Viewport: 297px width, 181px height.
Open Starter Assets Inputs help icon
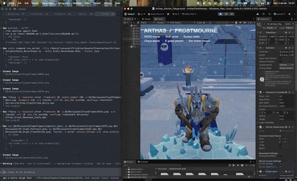click(x=286, y=127)
